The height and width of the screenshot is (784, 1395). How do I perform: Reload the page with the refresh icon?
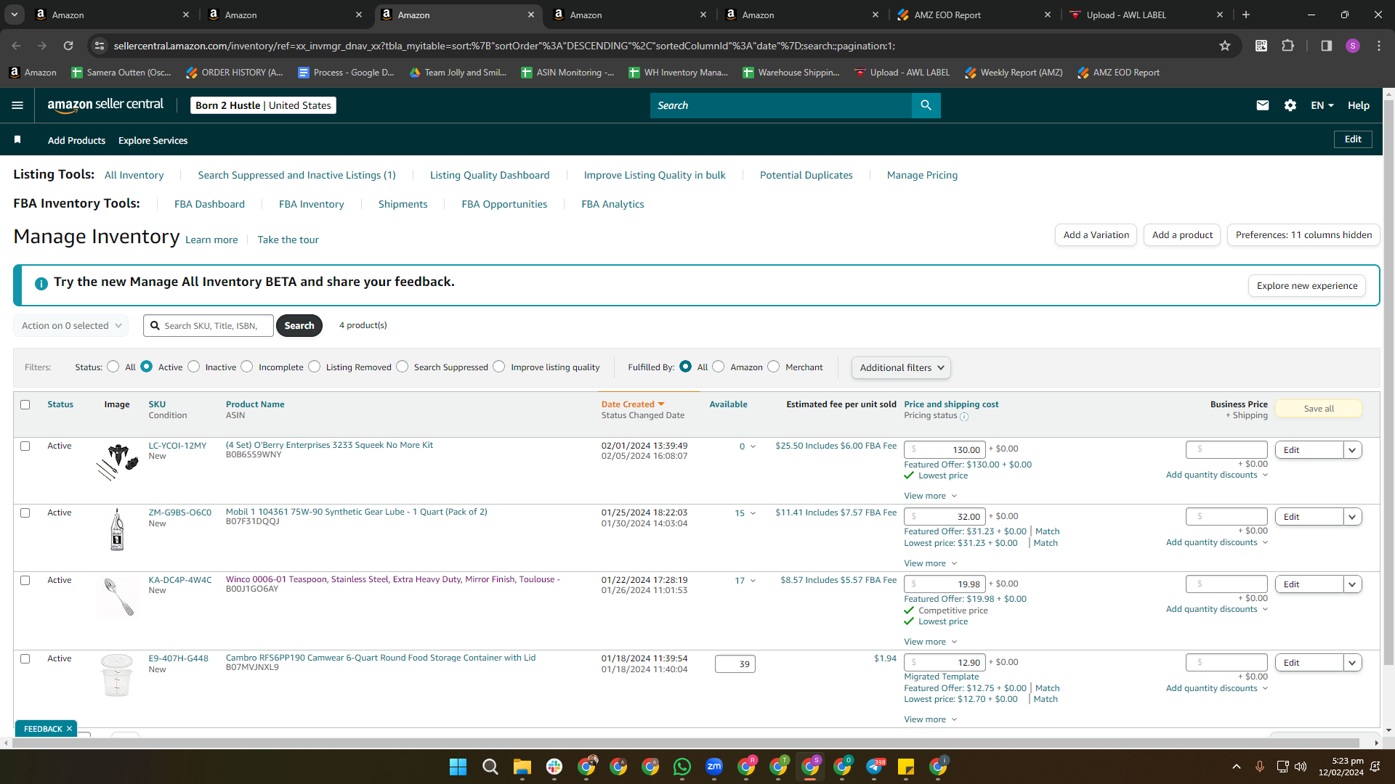pos(68,46)
